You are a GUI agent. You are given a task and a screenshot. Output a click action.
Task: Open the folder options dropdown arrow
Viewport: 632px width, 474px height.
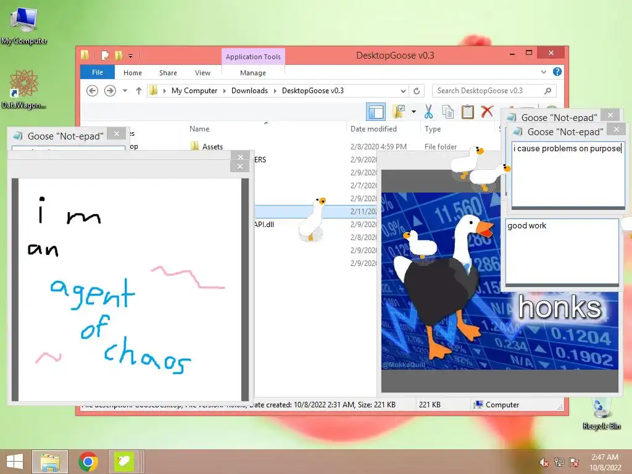coord(414,112)
